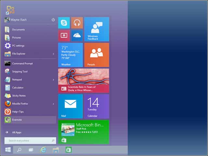Open Sticky Notes
This screenshot has height=156, width=208.
point(30,96)
